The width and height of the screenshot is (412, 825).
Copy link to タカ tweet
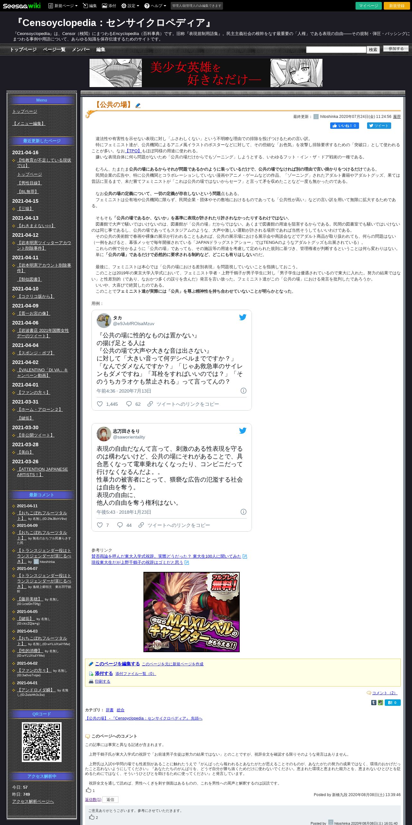[x=183, y=404]
